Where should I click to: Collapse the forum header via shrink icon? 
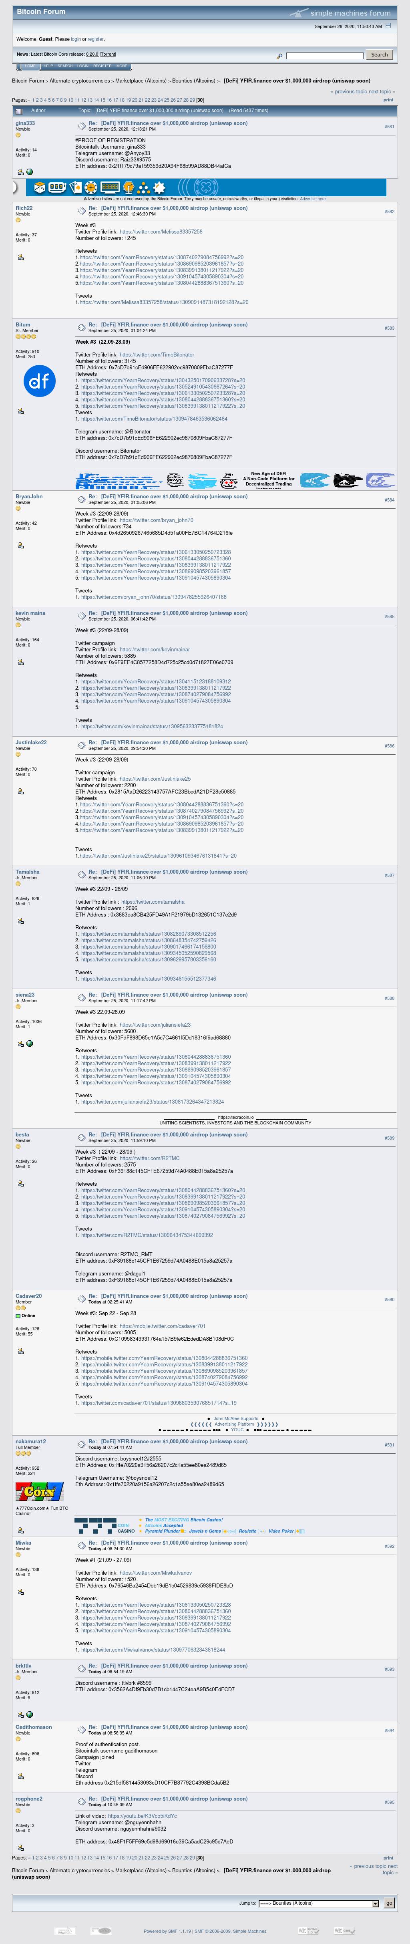click(x=388, y=26)
